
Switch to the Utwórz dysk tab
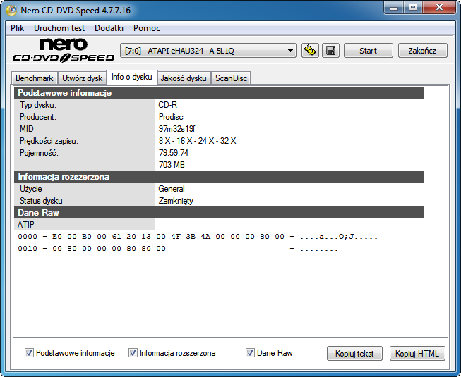[82, 78]
